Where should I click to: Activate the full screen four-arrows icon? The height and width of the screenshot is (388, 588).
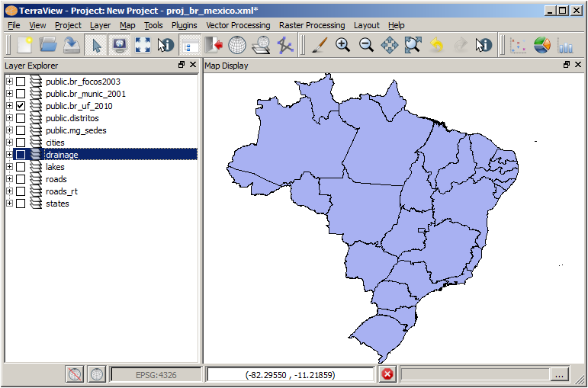point(143,45)
